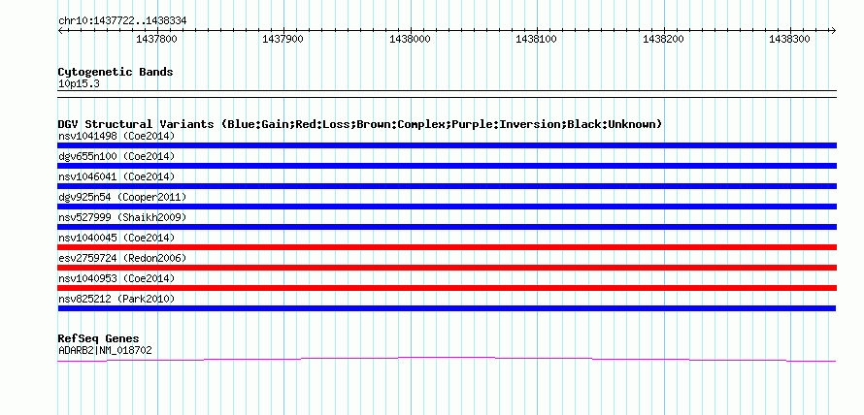
Task: Click ruler tick label 1437800
Action: tap(156, 39)
